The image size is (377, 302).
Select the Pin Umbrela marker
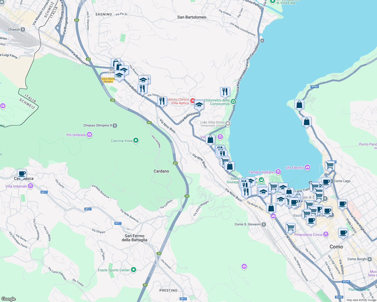[89, 135]
